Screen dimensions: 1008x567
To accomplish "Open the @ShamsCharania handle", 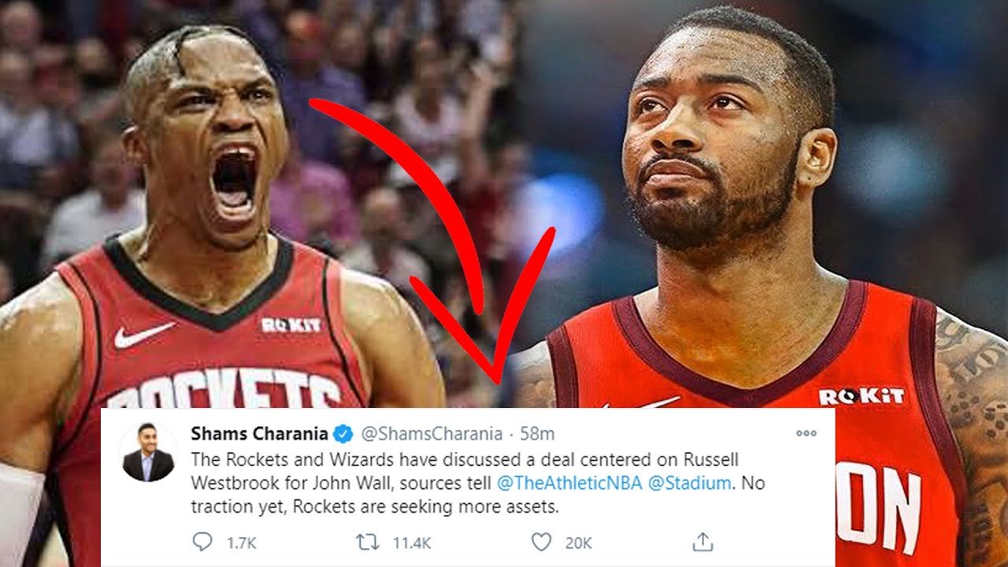I will (432, 433).
